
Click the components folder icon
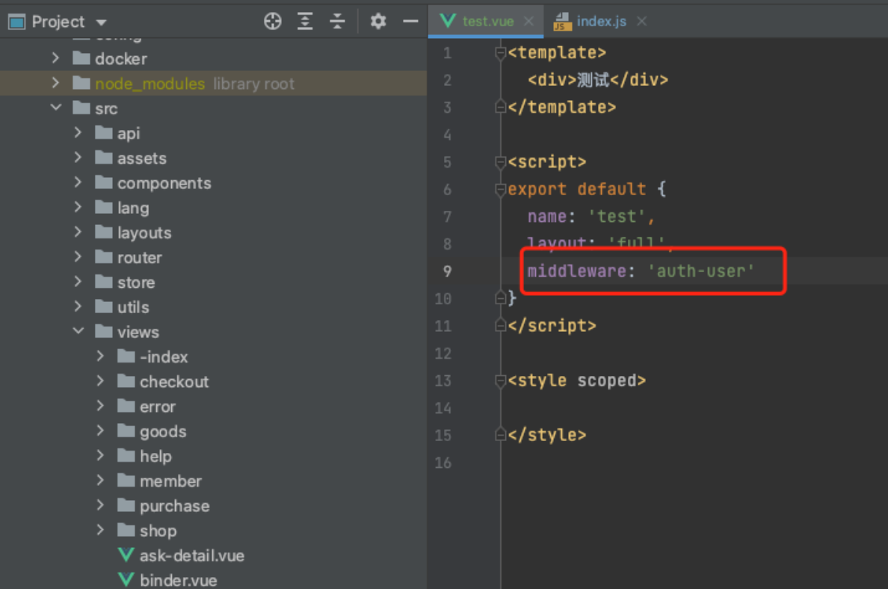coord(104,182)
